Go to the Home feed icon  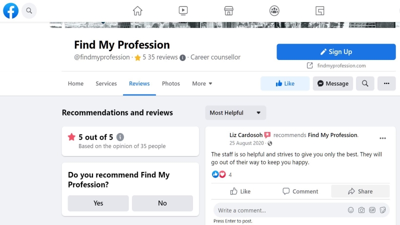137,10
